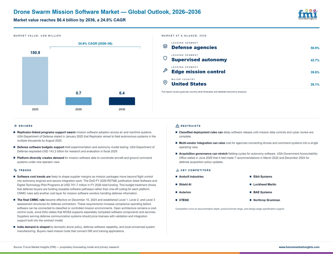The height and width of the screenshot is (254, 333).
Task: Click the Market Value, USD Billion heading
Action: click(37, 36)
